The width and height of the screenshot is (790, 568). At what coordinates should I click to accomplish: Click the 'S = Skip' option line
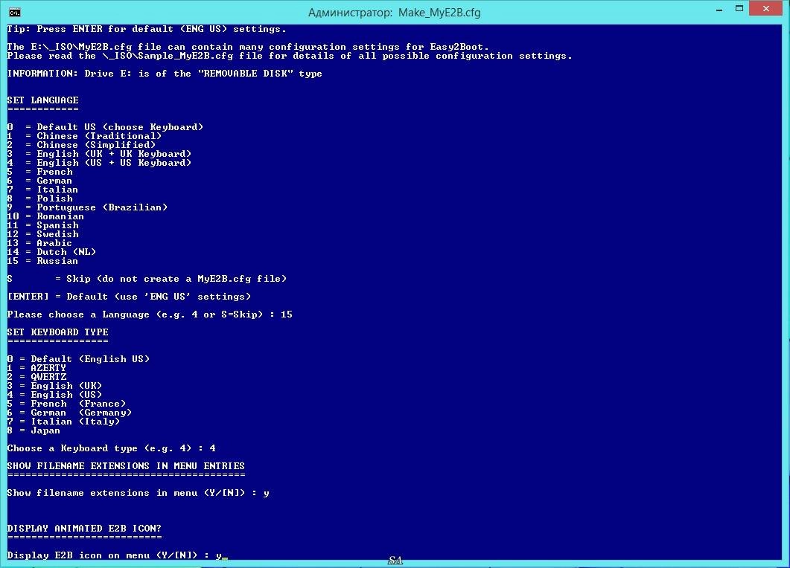coord(147,279)
